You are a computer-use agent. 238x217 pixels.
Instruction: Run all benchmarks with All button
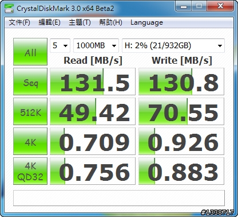pyautogui.click(x=30, y=52)
